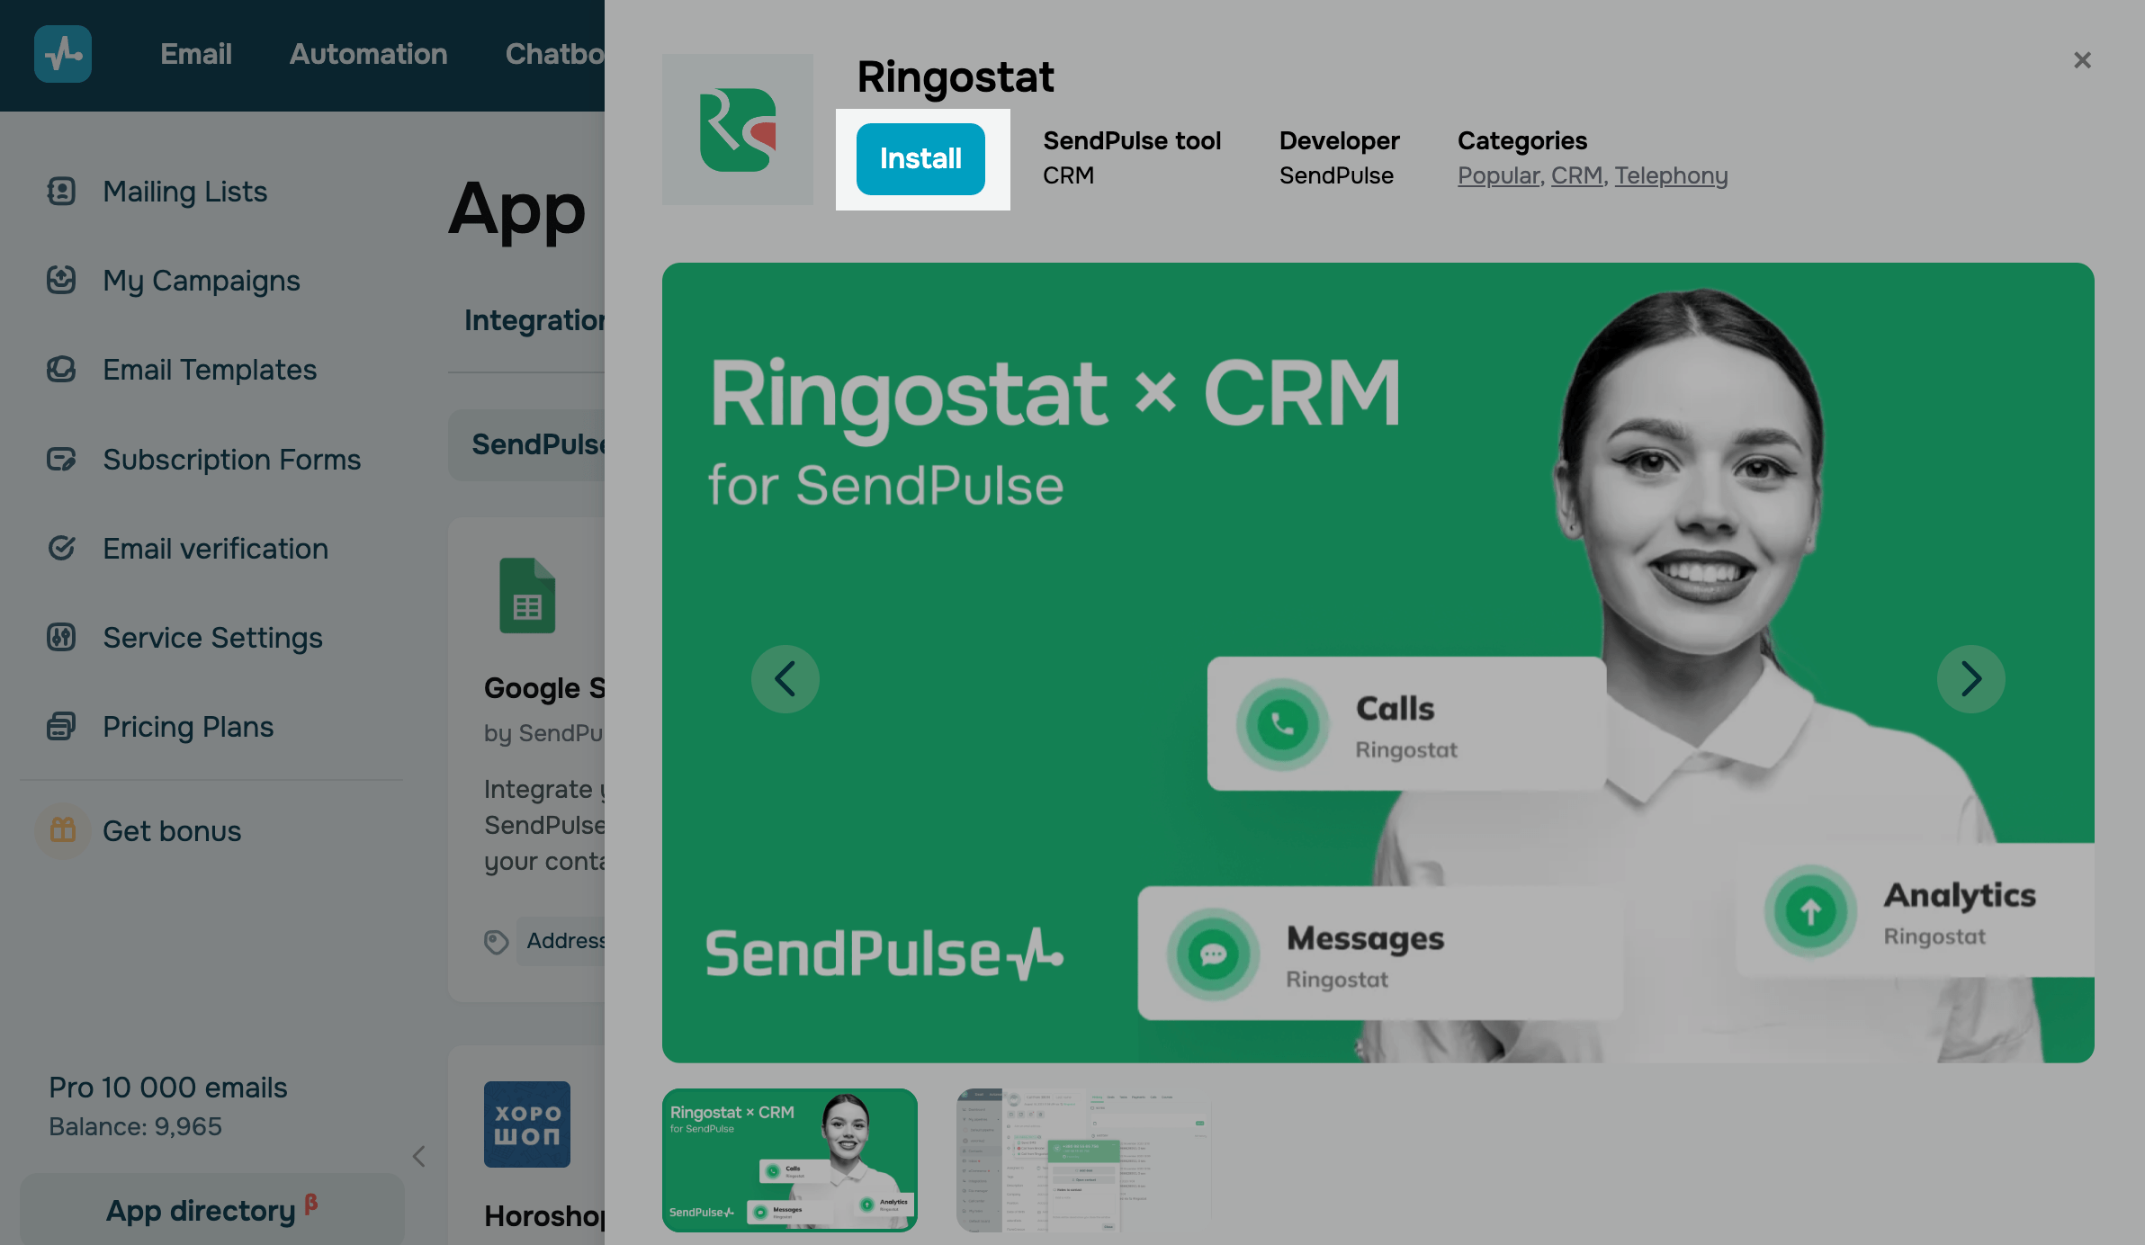
Task: Show the next carousel slide
Action: pyautogui.click(x=1971, y=679)
